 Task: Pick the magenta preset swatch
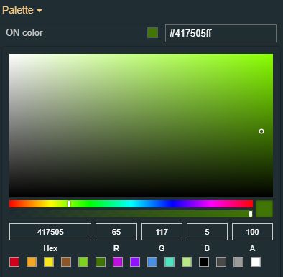point(118,262)
